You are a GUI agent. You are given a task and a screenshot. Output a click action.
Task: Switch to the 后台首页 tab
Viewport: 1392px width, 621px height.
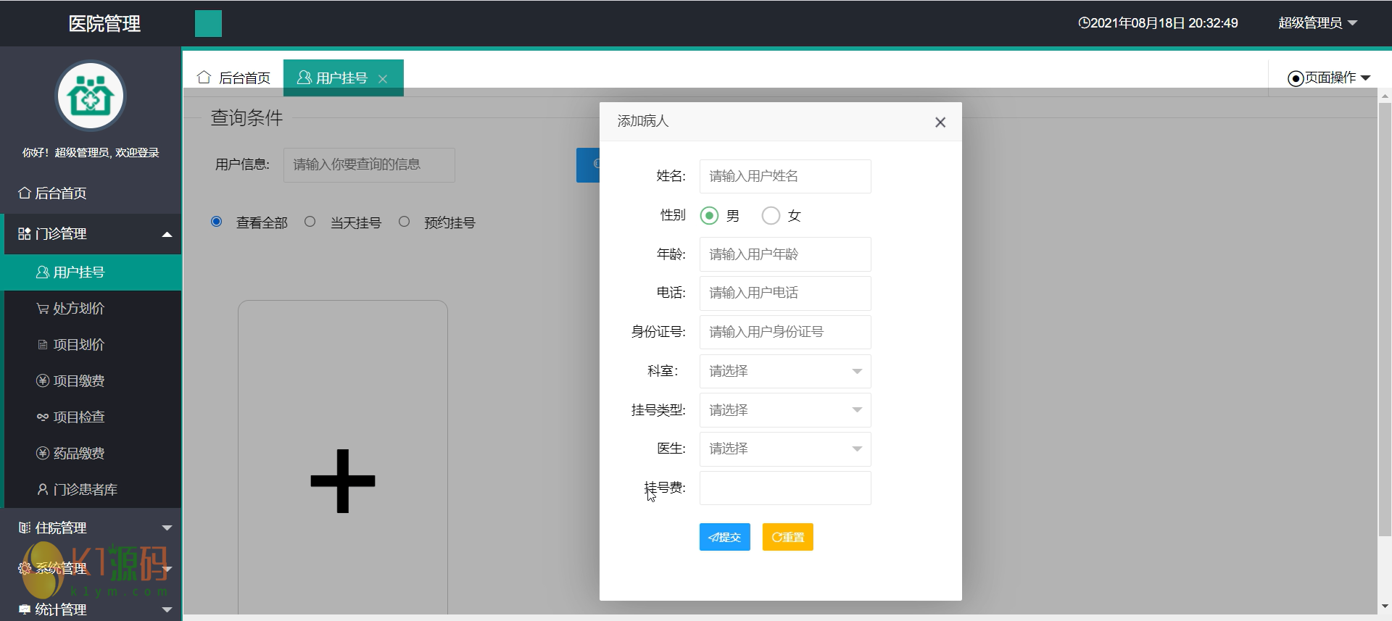[234, 78]
